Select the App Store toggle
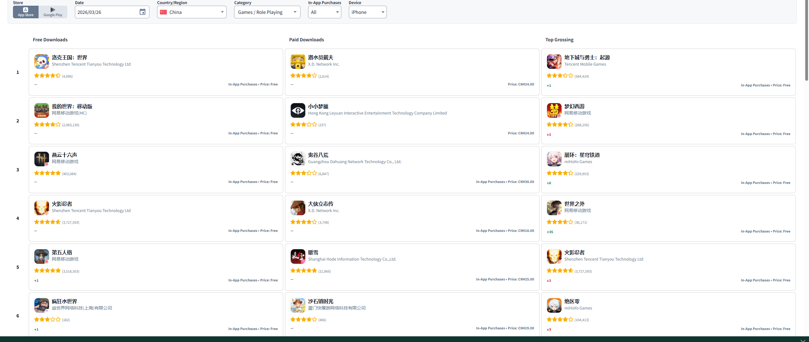Screen dimensions: 809x342 click(x=26, y=12)
